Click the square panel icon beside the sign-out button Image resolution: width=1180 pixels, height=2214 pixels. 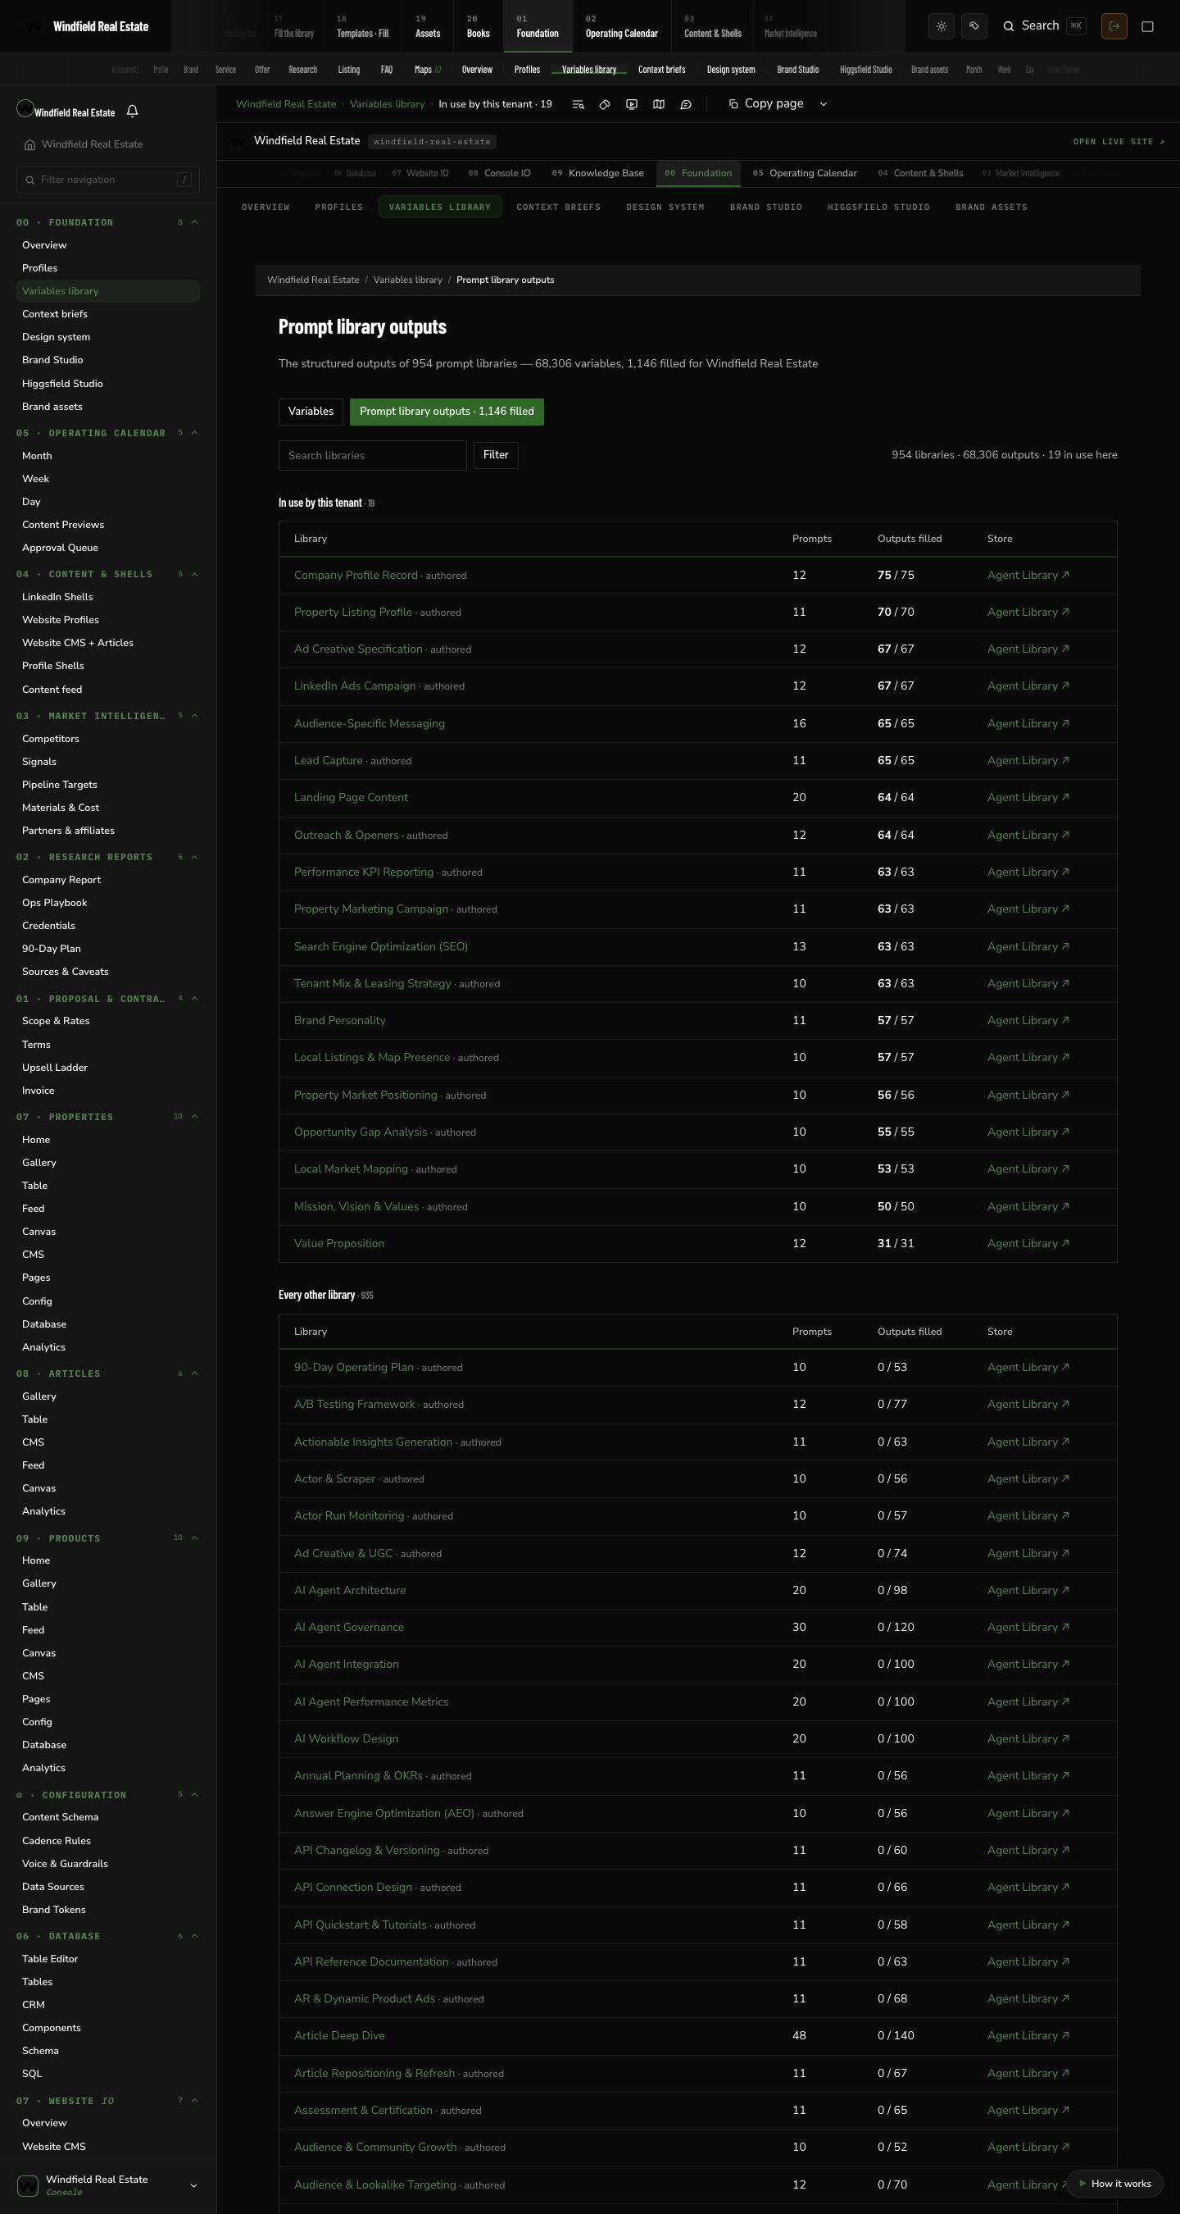click(x=1147, y=26)
